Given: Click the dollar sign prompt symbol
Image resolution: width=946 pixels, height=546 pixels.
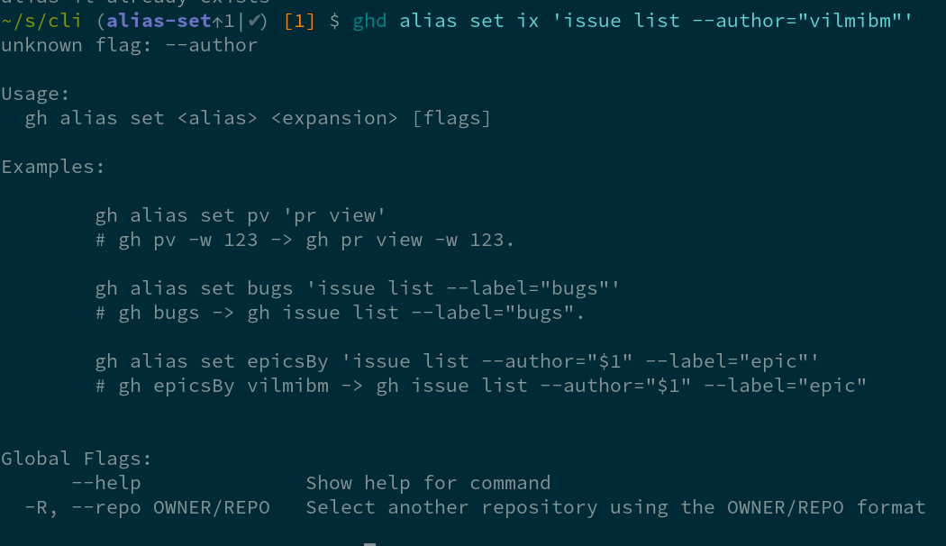Looking at the screenshot, I should [334, 21].
